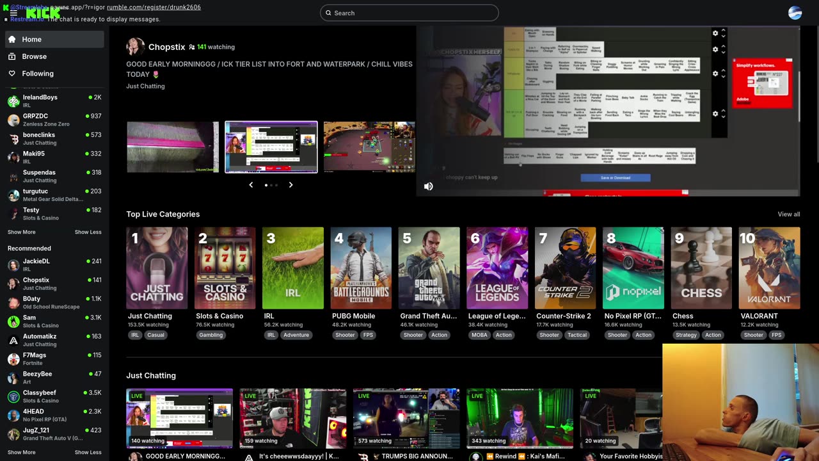Click the IRL tag under Just Chatting
This screenshot has width=819, height=461.
135,335
